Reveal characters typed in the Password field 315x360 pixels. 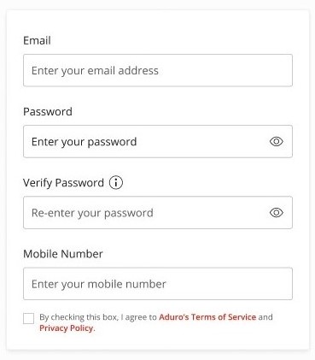coord(276,141)
